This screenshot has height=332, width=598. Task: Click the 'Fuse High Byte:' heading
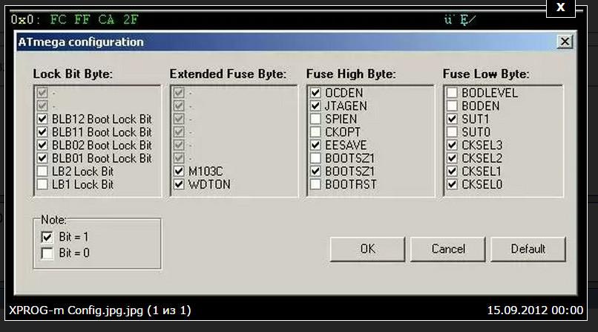pyautogui.click(x=351, y=74)
